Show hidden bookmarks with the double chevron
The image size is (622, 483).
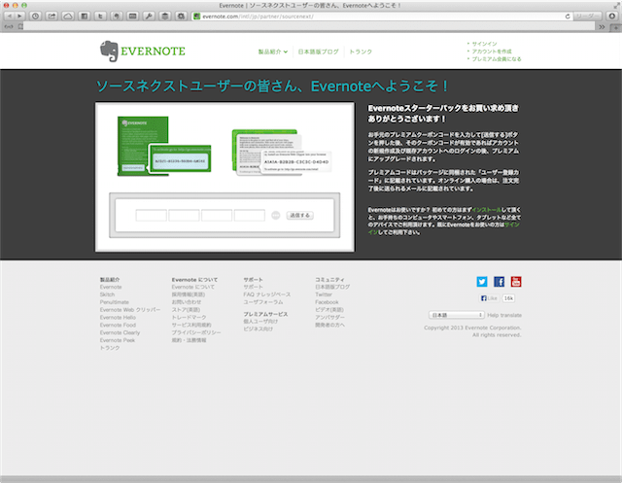[602, 26]
